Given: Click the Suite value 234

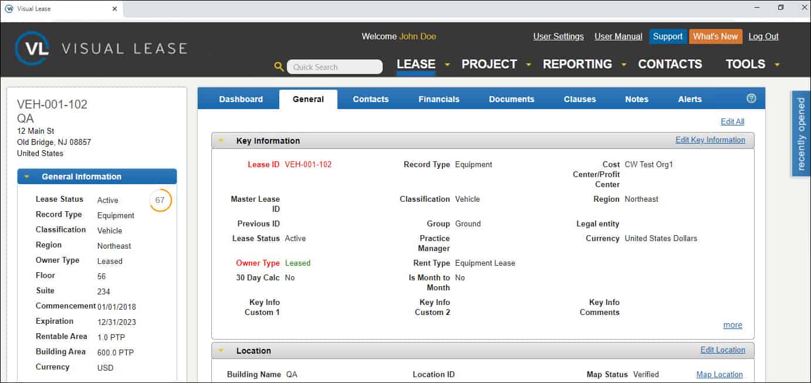Looking at the screenshot, I should click(x=104, y=292).
